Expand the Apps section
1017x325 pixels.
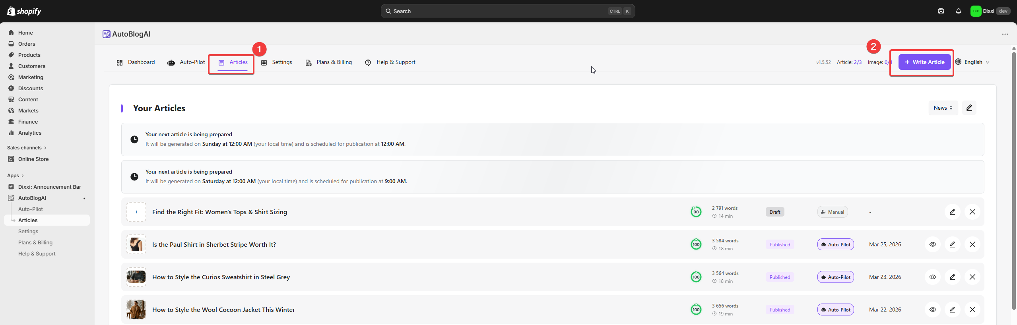(x=15, y=176)
